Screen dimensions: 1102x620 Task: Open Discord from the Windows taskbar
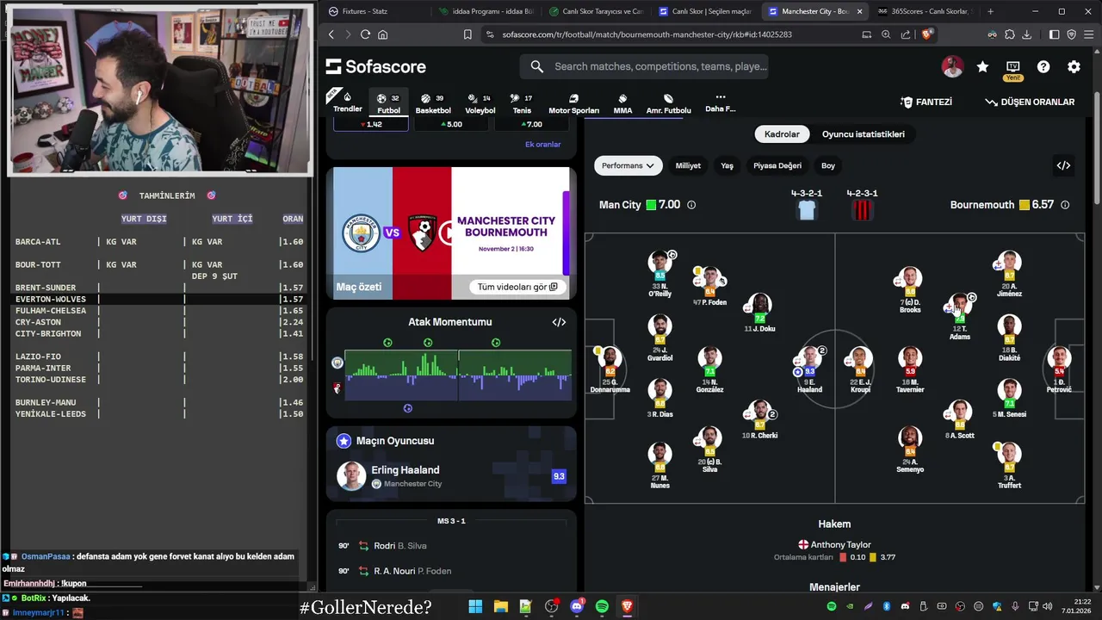tap(576, 606)
